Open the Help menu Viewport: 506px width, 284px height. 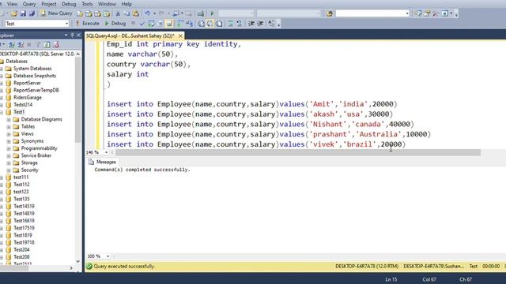click(x=126, y=4)
